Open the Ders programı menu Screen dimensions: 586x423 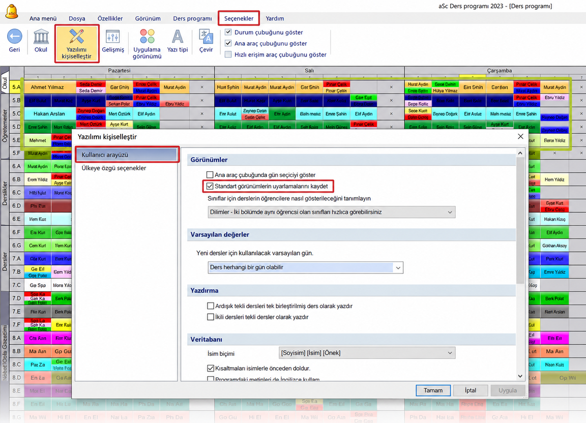point(192,18)
